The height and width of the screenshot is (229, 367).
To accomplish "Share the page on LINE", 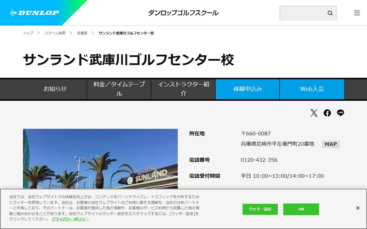I will pyautogui.click(x=340, y=113).
